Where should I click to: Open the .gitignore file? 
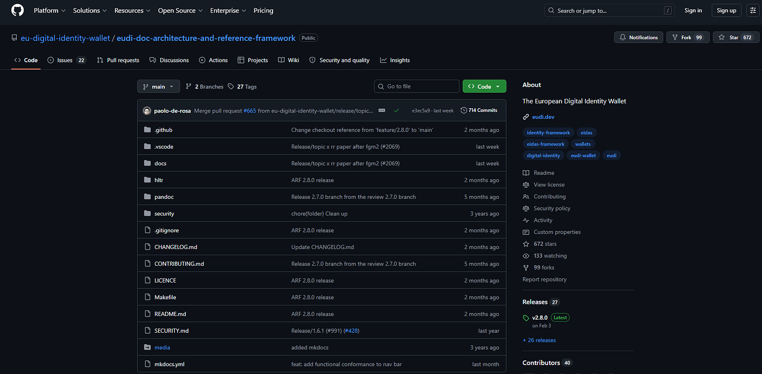[x=166, y=230]
